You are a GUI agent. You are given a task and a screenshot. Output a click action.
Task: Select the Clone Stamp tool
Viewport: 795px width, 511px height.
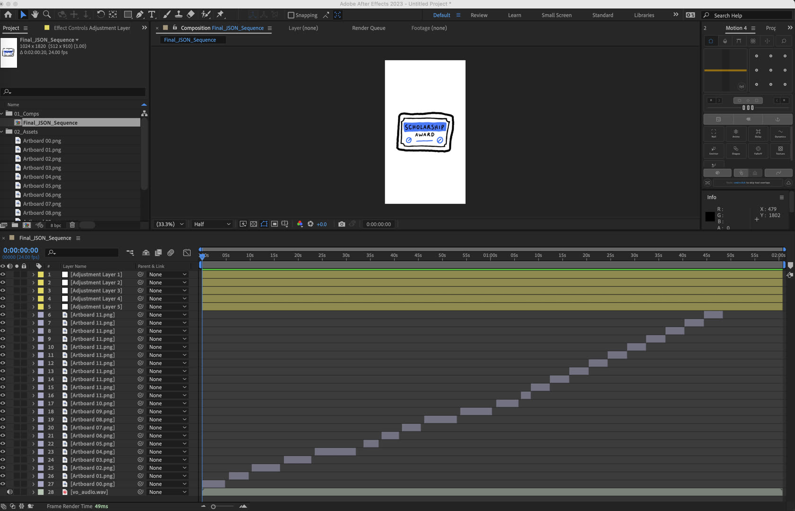[x=178, y=15]
